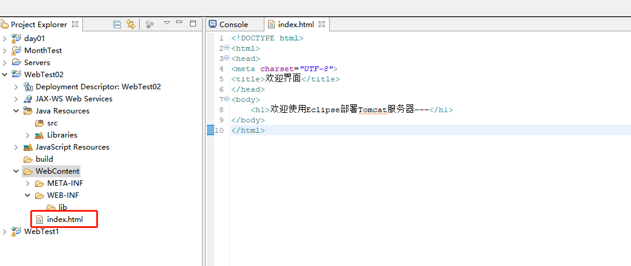This screenshot has height=266, width=631.
Task: Click the META-INF folder icon
Action: 39,183
